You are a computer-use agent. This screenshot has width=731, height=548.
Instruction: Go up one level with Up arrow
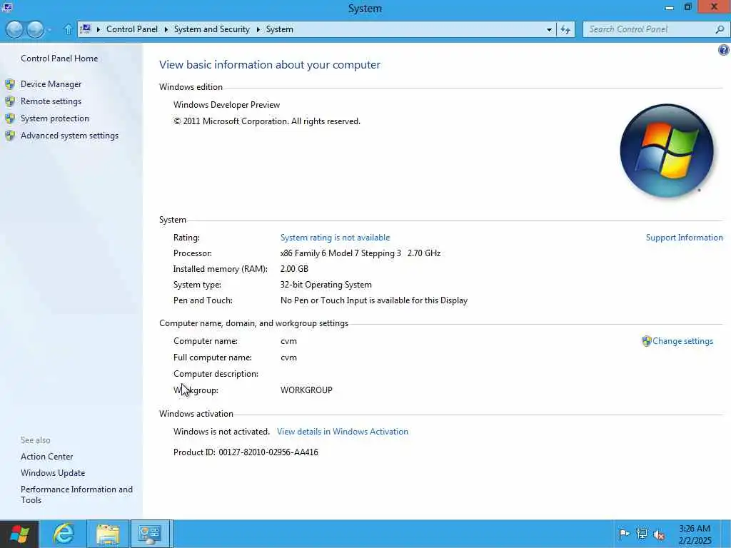coord(68,29)
